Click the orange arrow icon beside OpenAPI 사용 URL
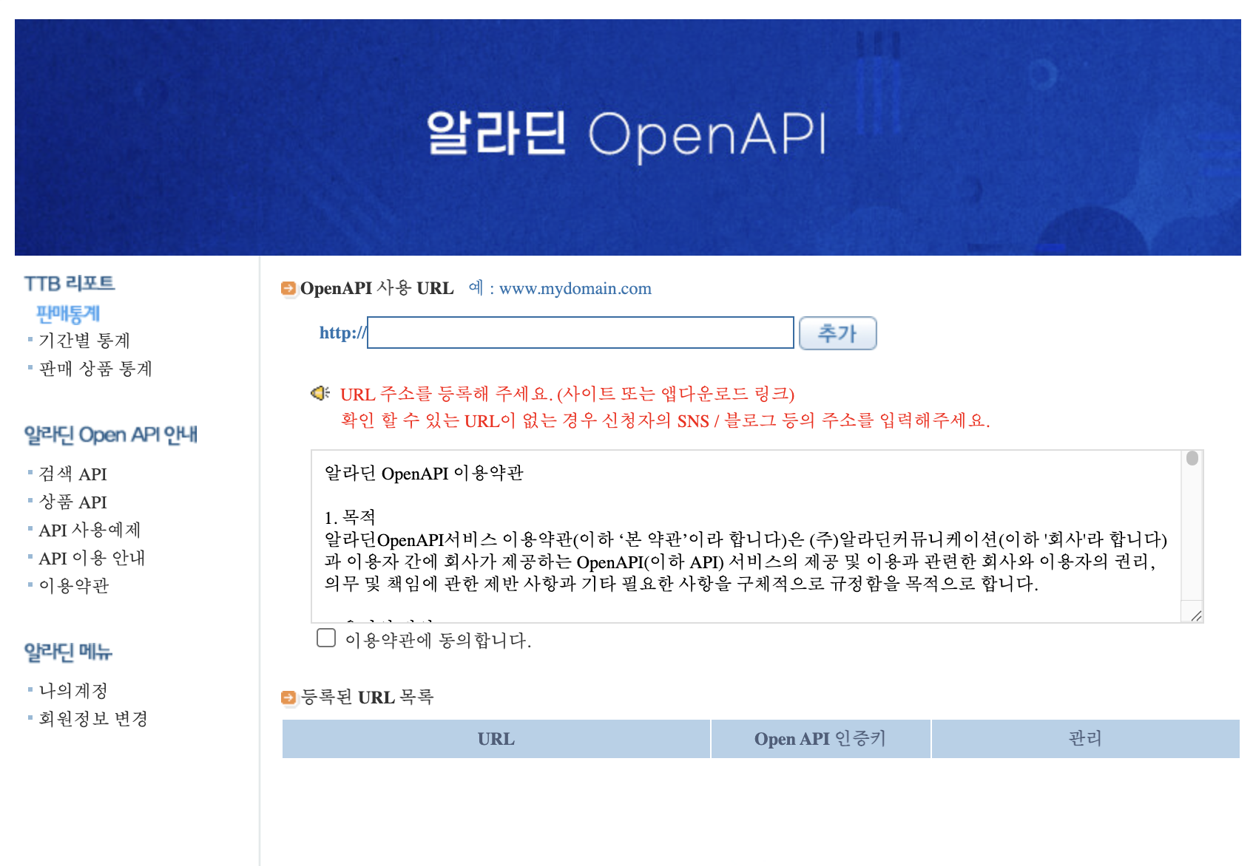The width and height of the screenshot is (1253, 866). click(x=288, y=288)
